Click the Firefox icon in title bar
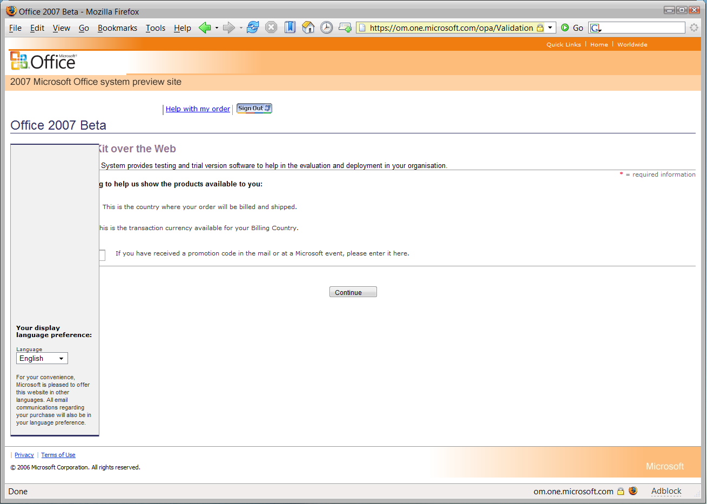Image resolution: width=707 pixels, height=504 pixels. coord(11,11)
